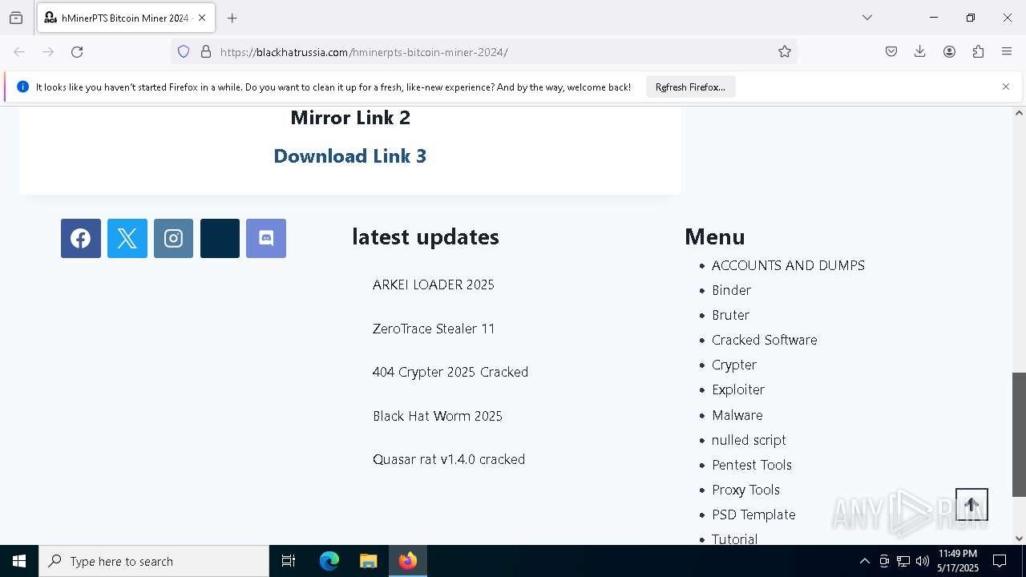Open the 404 Crypter 2025 Cracked post
Image resolution: width=1026 pixels, height=577 pixels.
pos(450,372)
